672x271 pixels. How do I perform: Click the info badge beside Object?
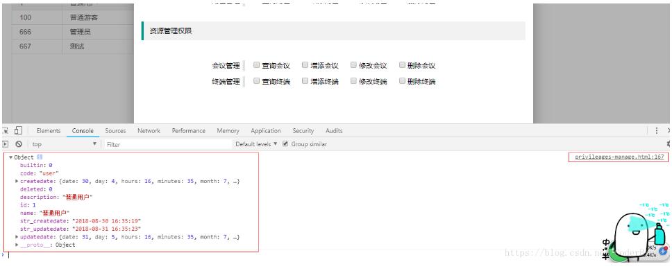tap(40, 157)
